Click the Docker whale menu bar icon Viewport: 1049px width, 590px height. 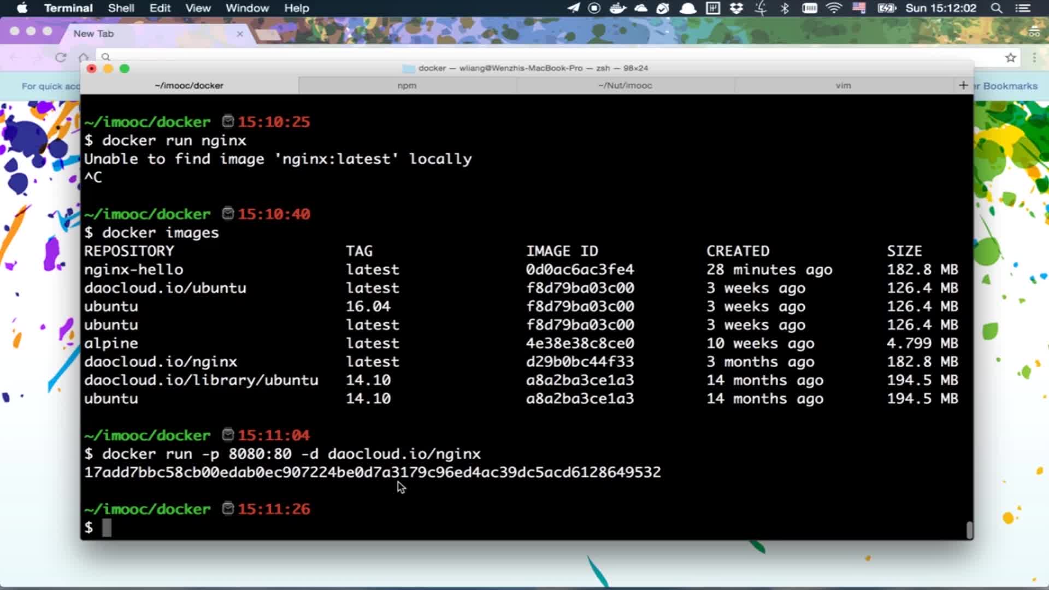(x=617, y=8)
